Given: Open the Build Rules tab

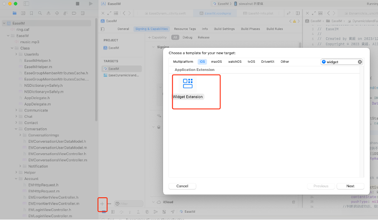Looking at the screenshot, I should point(275,29).
